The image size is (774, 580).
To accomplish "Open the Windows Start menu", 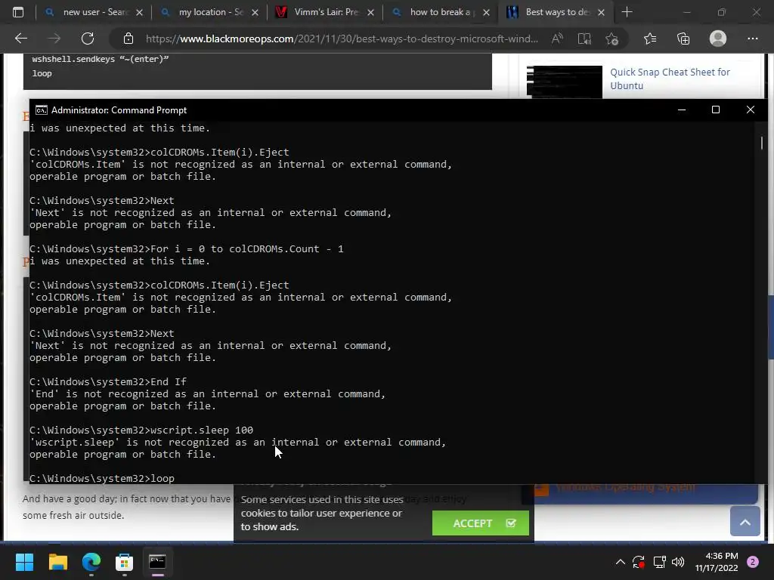I will (x=24, y=562).
